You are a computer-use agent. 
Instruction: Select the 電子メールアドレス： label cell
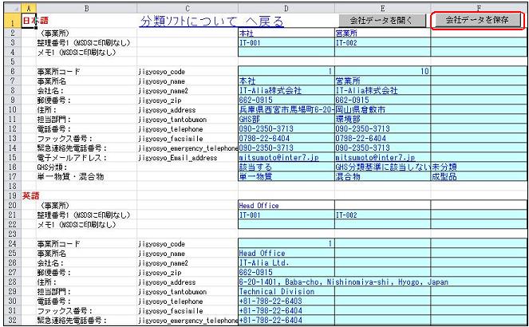(86, 157)
